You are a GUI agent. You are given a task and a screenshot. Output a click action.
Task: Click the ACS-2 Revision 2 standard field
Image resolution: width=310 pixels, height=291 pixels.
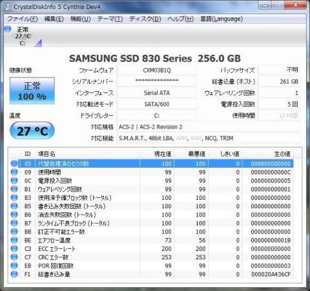tap(209, 127)
